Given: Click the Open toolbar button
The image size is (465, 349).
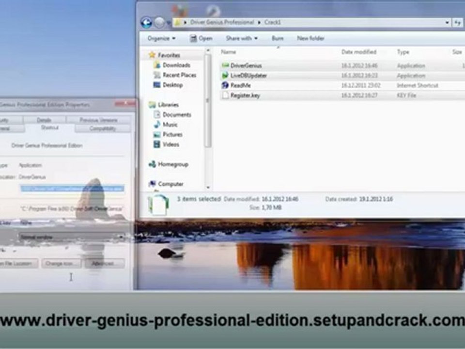Looking at the screenshot, I should tap(201, 38).
